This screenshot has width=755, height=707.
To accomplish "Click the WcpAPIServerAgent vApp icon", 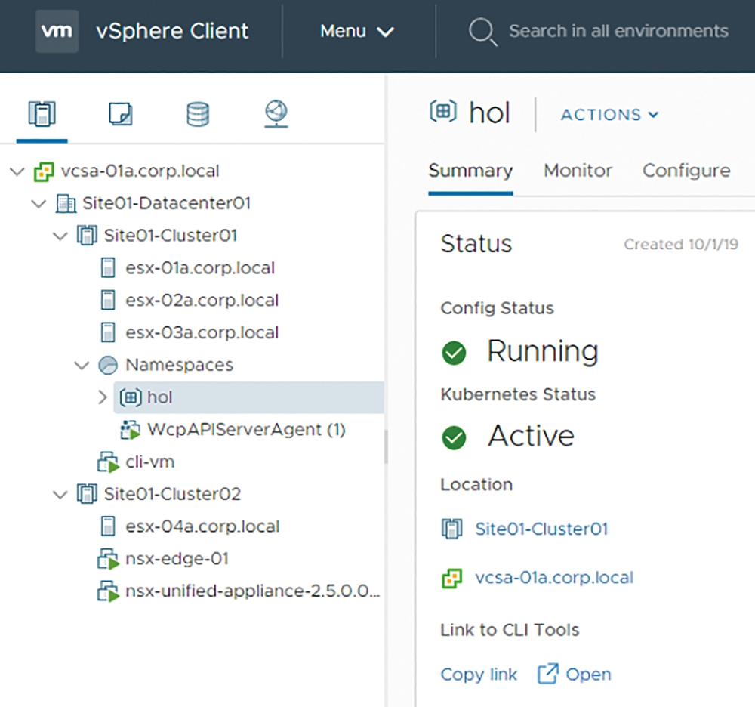I will point(130,430).
